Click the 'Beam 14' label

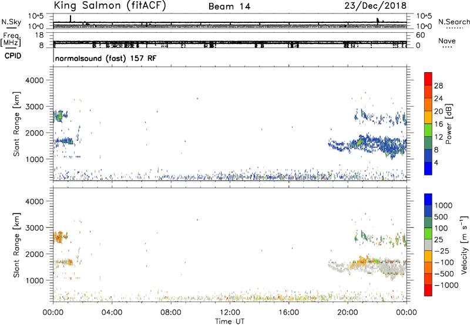(x=229, y=6)
